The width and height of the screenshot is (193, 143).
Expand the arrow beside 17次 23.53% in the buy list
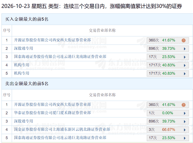(x=185, y=57)
